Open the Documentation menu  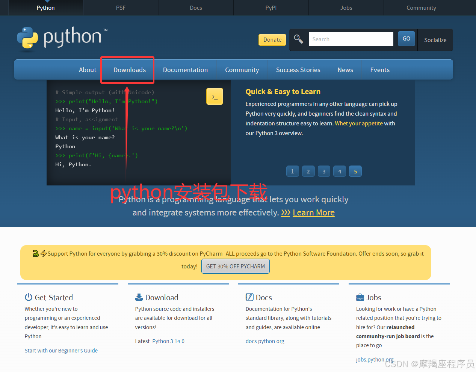tap(185, 70)
